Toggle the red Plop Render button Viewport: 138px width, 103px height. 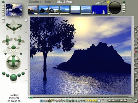click(136, 52)
